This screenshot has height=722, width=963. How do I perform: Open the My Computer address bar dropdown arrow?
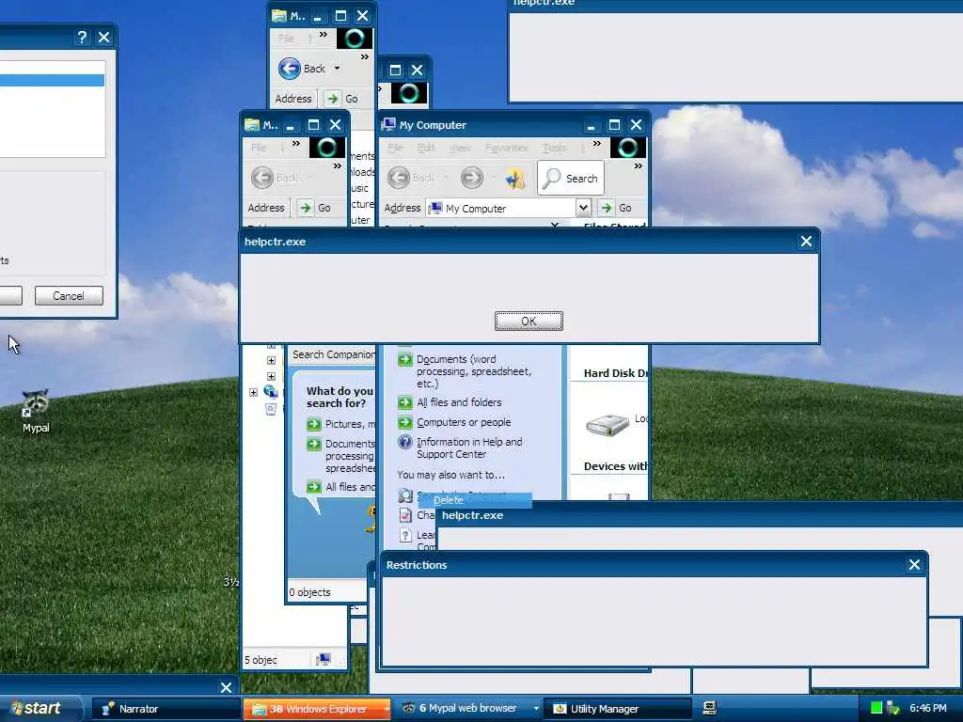(x=583, y=208)
